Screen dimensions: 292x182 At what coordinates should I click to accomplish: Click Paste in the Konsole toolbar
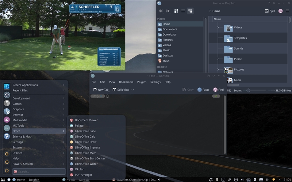(x=203, y=90)
